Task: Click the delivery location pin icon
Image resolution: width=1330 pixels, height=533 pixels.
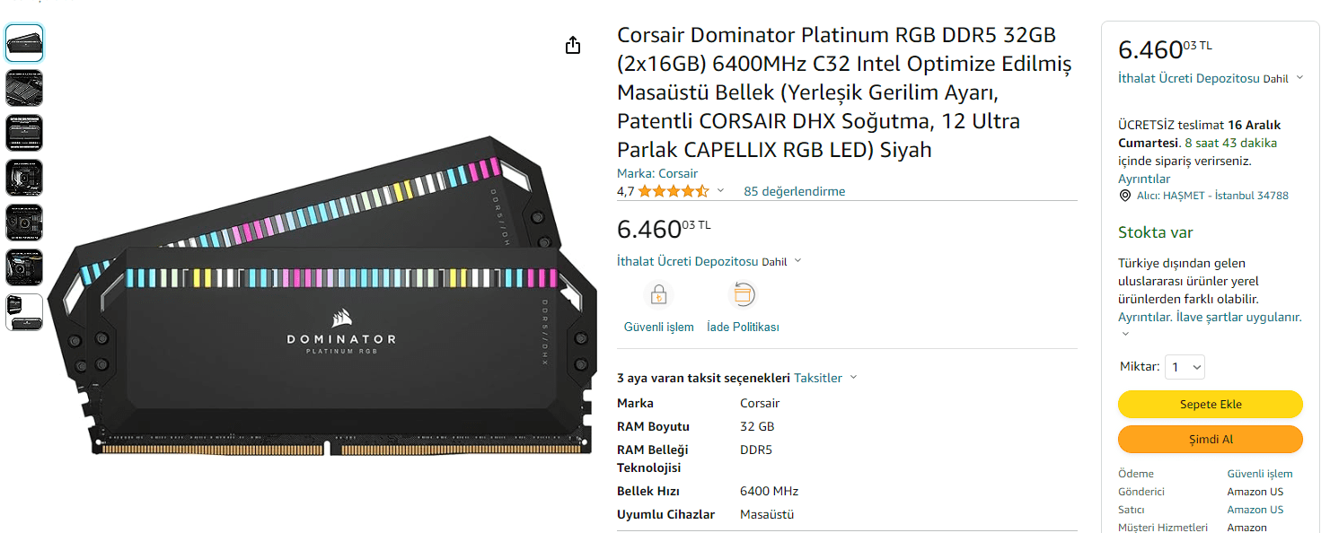Action: click(x=1124, y=196)
